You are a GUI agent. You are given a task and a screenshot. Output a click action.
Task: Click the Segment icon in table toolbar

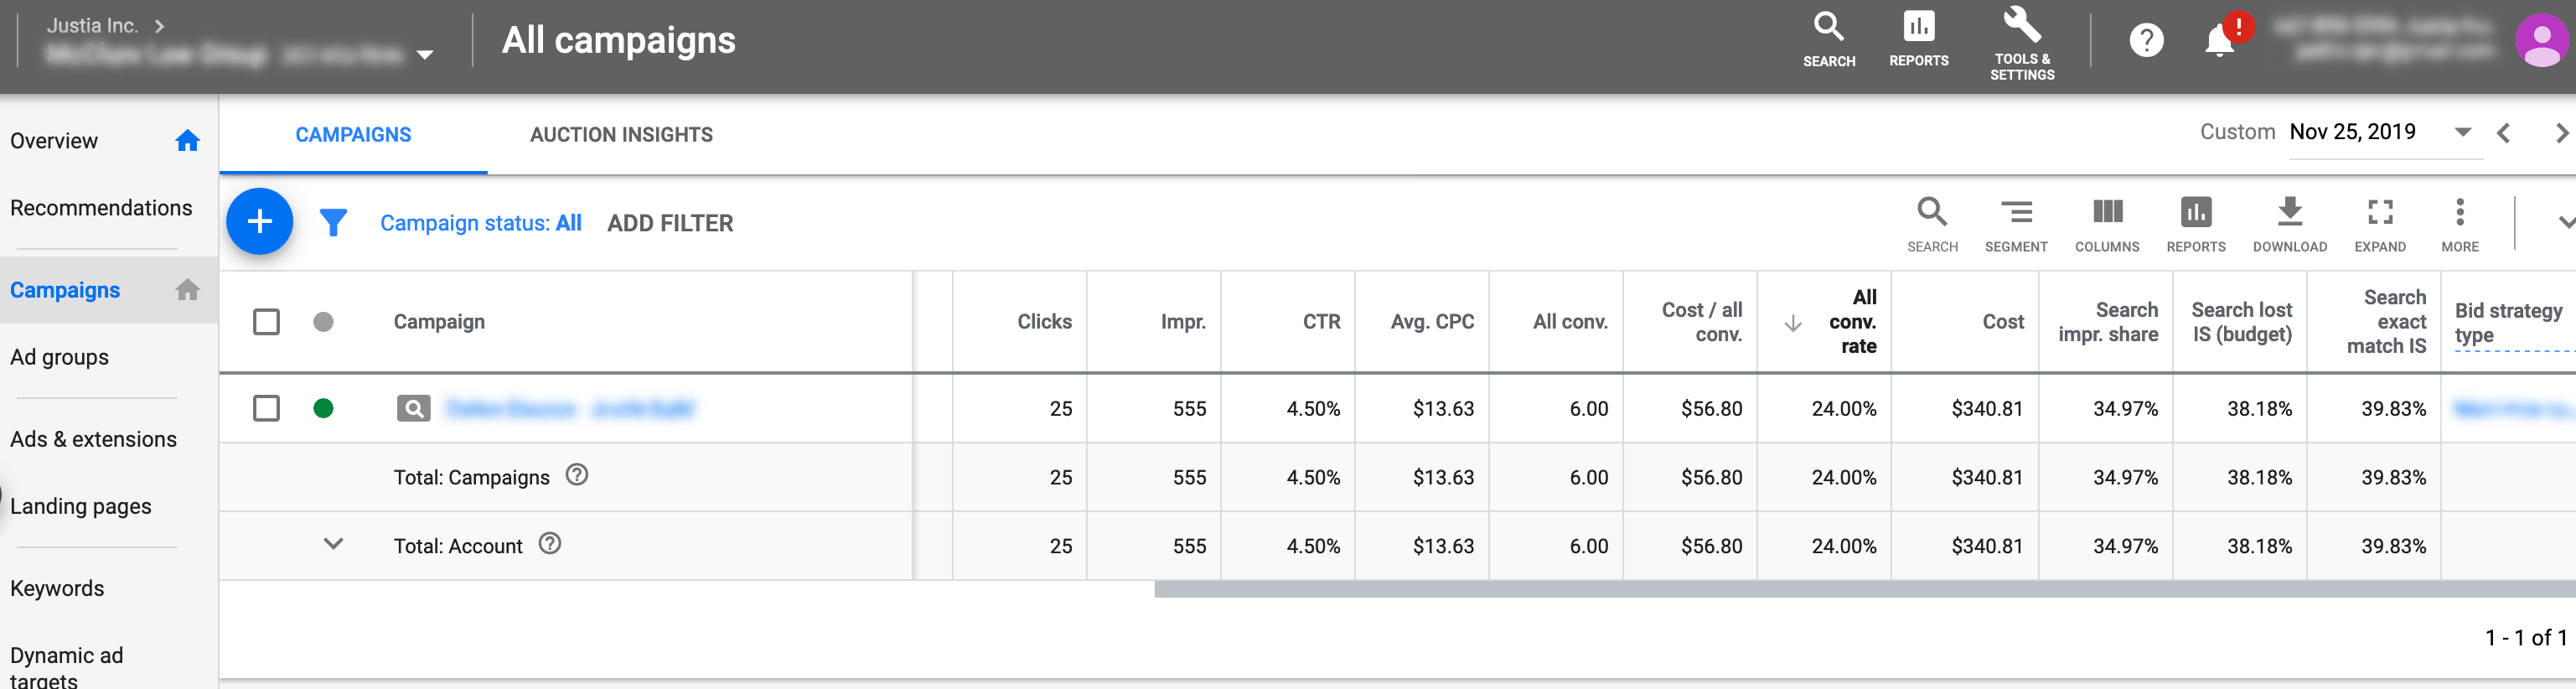(2015, 224)
